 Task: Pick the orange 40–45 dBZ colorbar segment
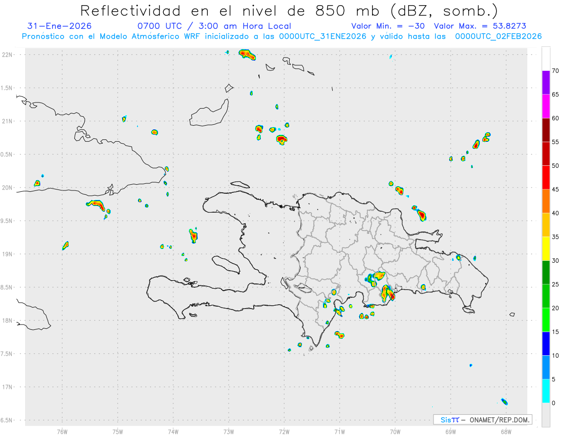click(x=546, y=201)
